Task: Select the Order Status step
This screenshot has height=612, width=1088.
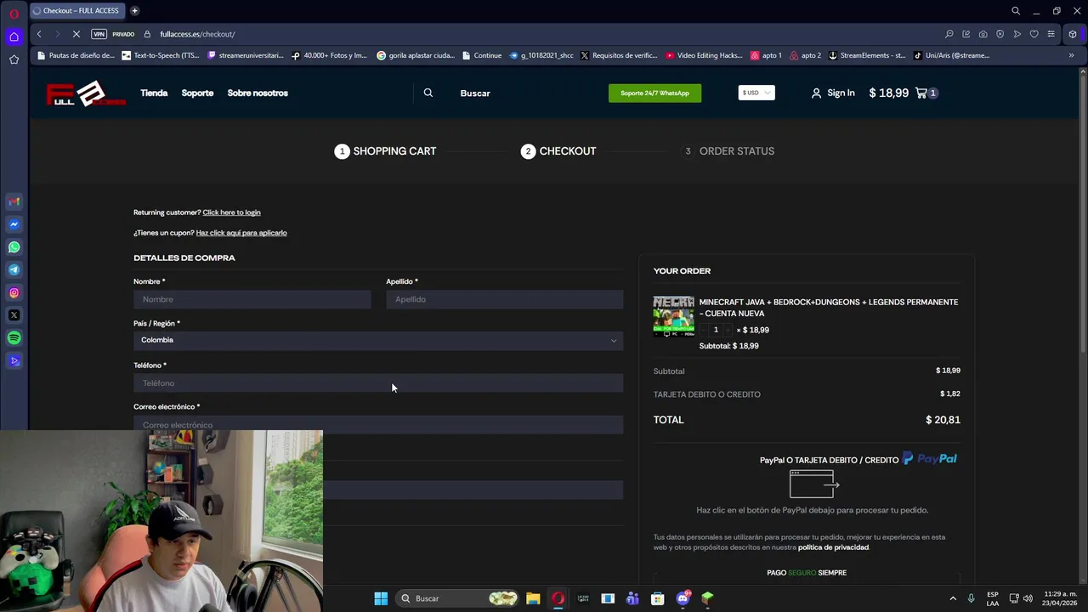Action: (728, 151)
